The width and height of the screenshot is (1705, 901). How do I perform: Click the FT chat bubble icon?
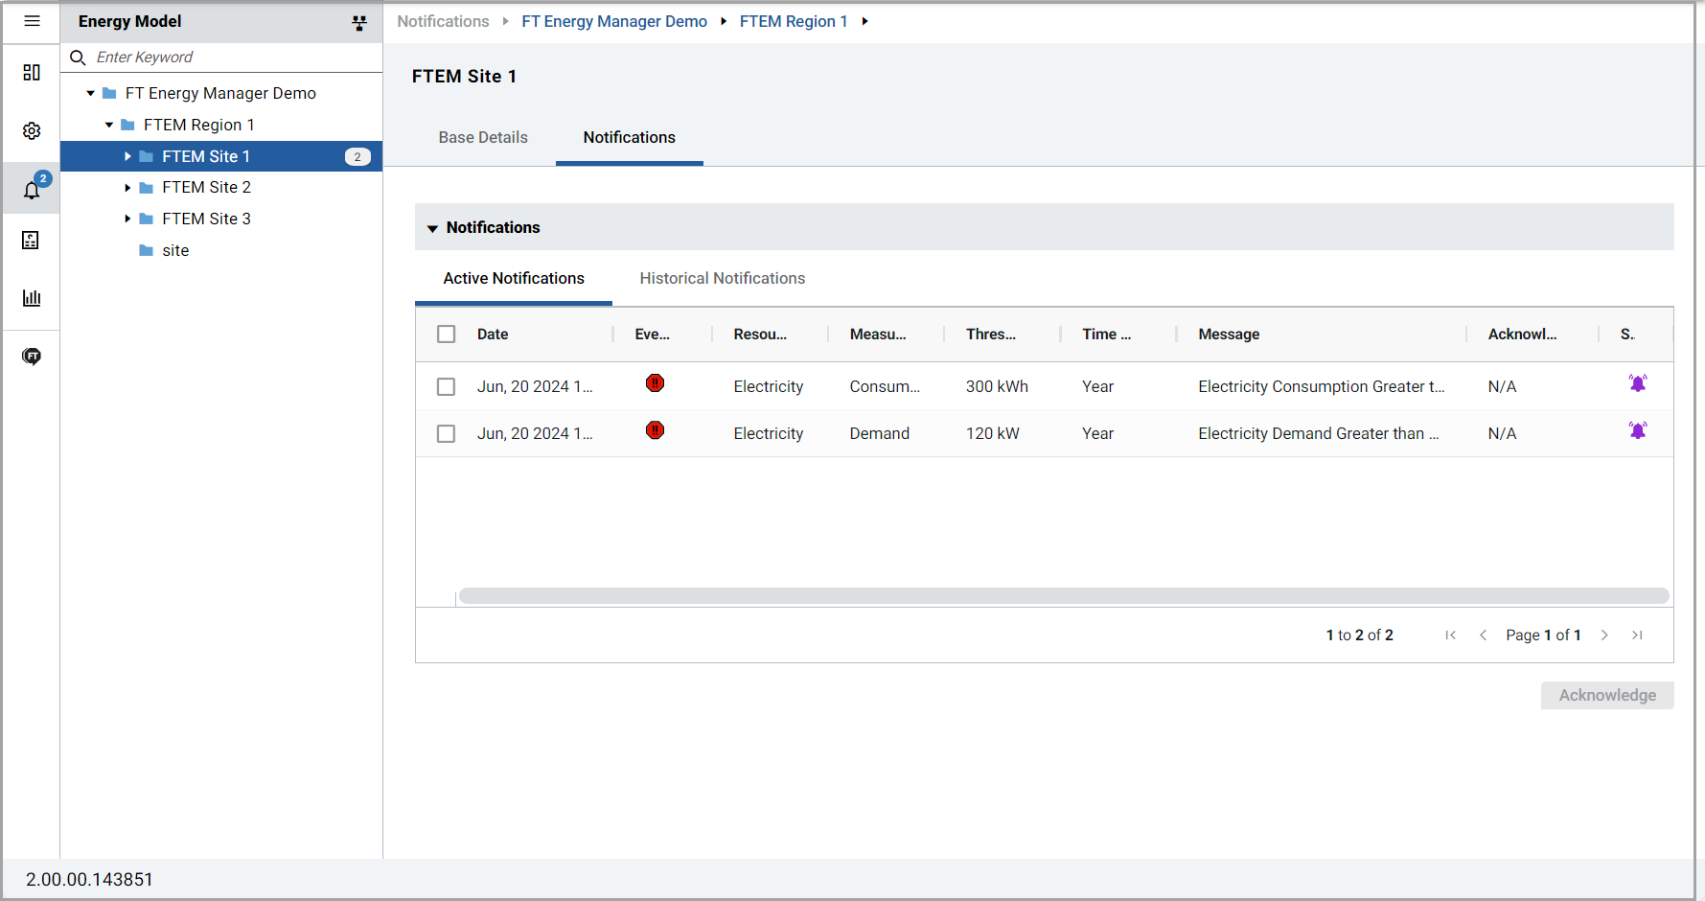pyautogui.click(x=32, y=357)
